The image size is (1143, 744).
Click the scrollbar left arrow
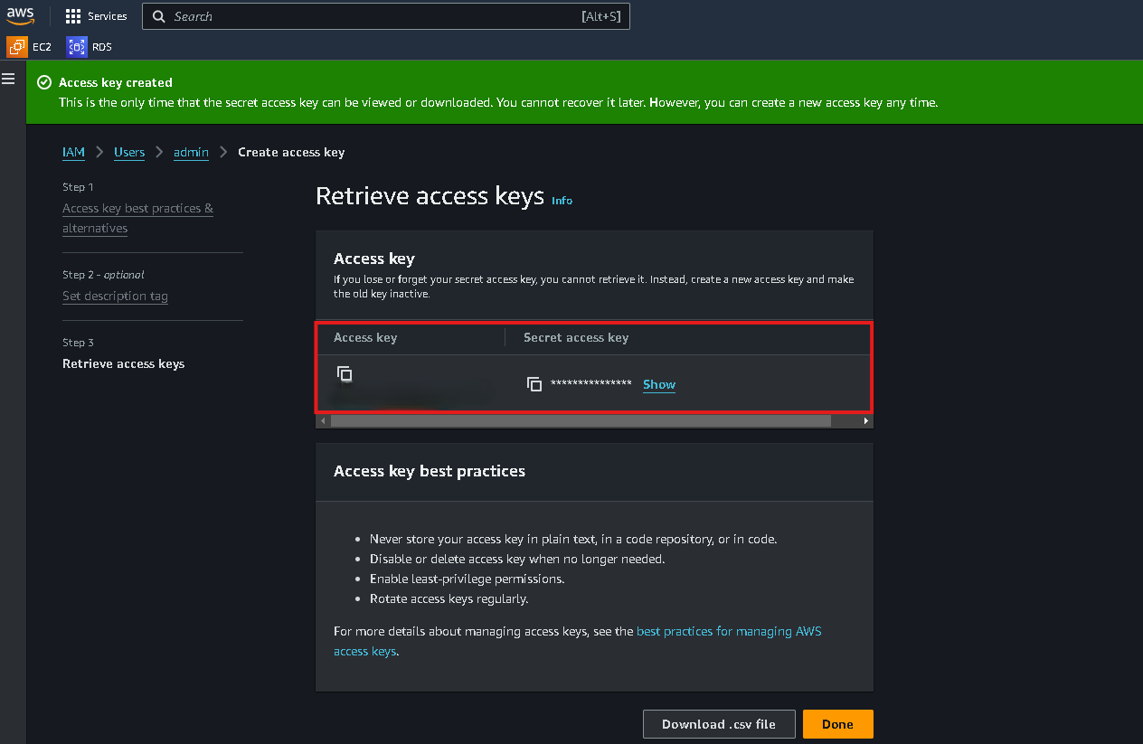[322, 420]
